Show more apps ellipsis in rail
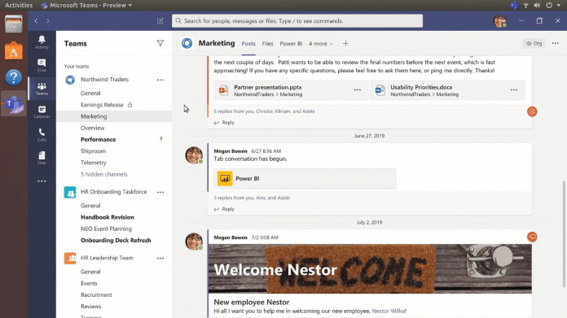Screen dimensions: 567x318 pos(42,181)
